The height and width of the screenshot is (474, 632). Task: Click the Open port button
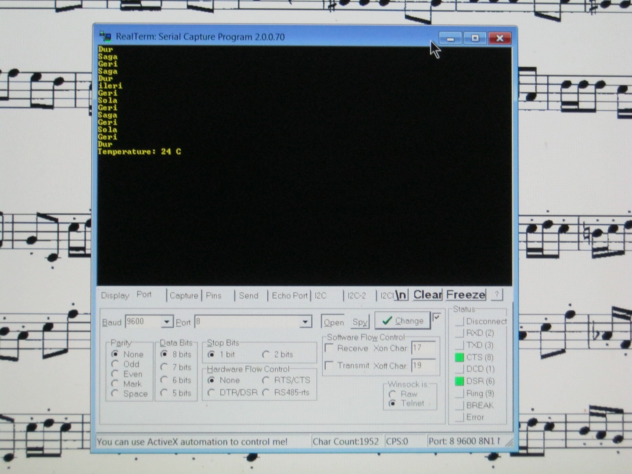pyautogui.click(x=334, y=323)
